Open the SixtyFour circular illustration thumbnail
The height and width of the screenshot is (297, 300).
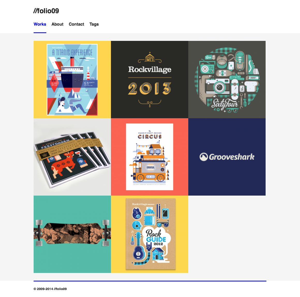227,80
